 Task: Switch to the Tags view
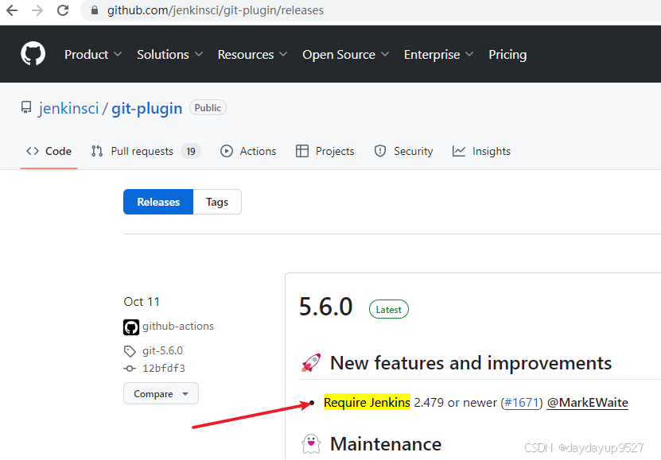[x=217, y=202]
